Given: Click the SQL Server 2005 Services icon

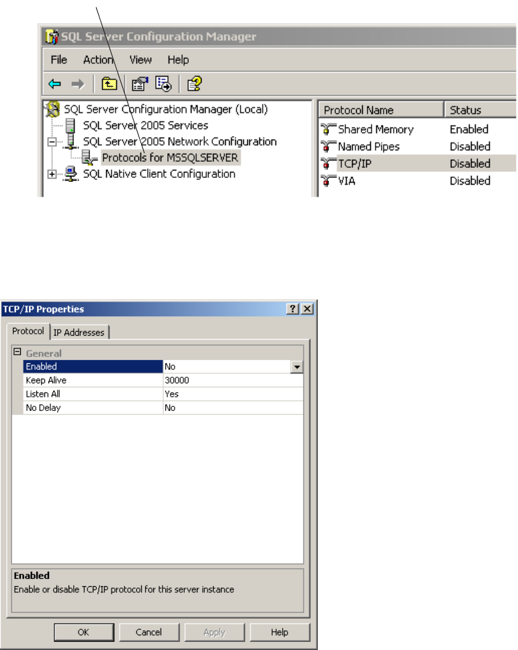Looking at the screenshot, I should point(71,126).
